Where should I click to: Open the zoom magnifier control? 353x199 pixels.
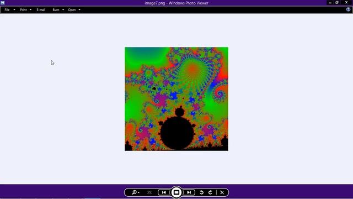click(136, 192)
